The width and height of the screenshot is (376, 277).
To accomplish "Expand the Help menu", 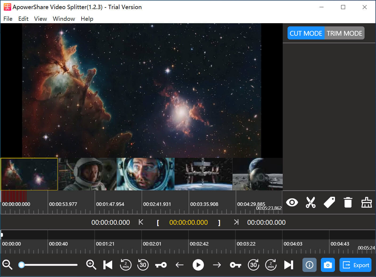I will [x=87, y=19].
